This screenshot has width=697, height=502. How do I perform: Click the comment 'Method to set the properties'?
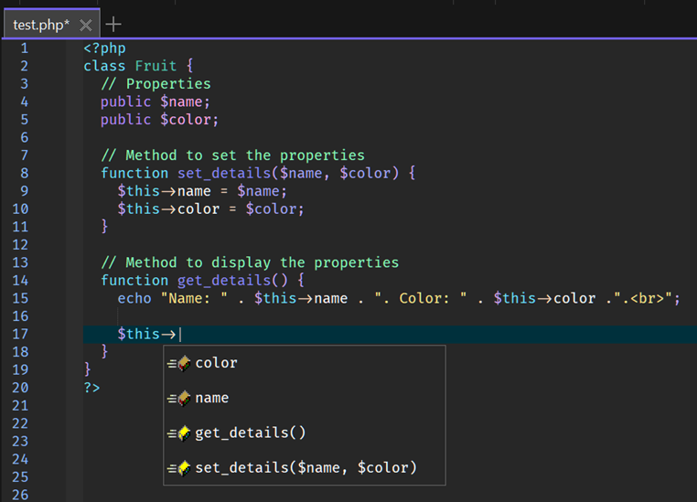(233, 155)
